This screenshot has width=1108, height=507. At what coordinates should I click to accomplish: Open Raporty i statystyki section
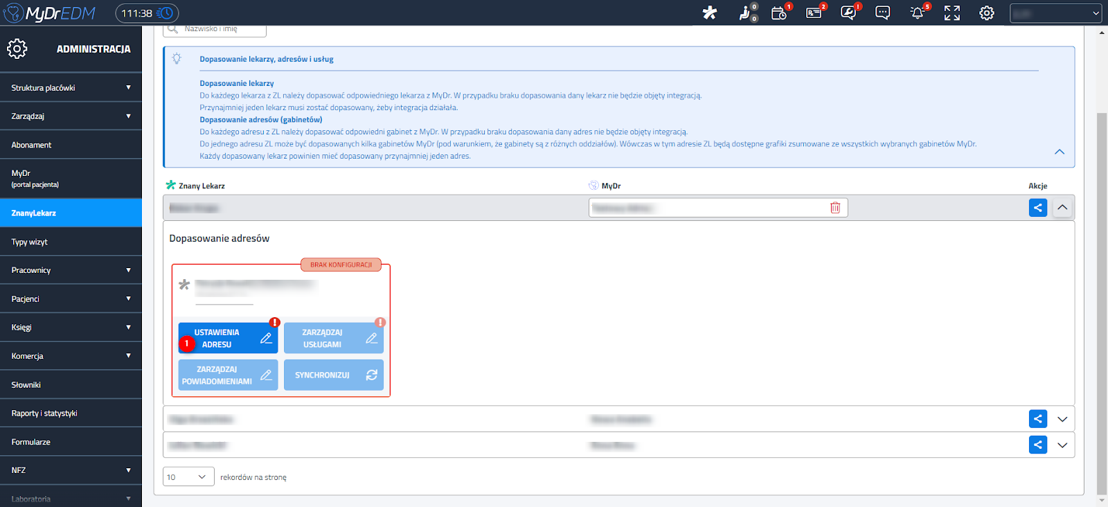tap(71, 413)
